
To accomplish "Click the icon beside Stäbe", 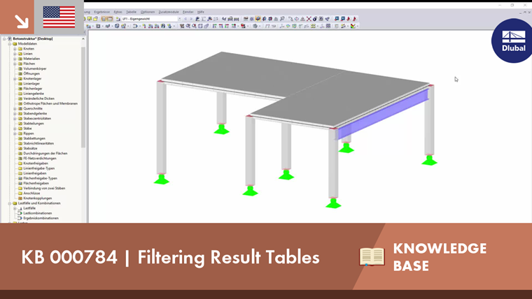I will pyautogui.click(x=20, y=129).
